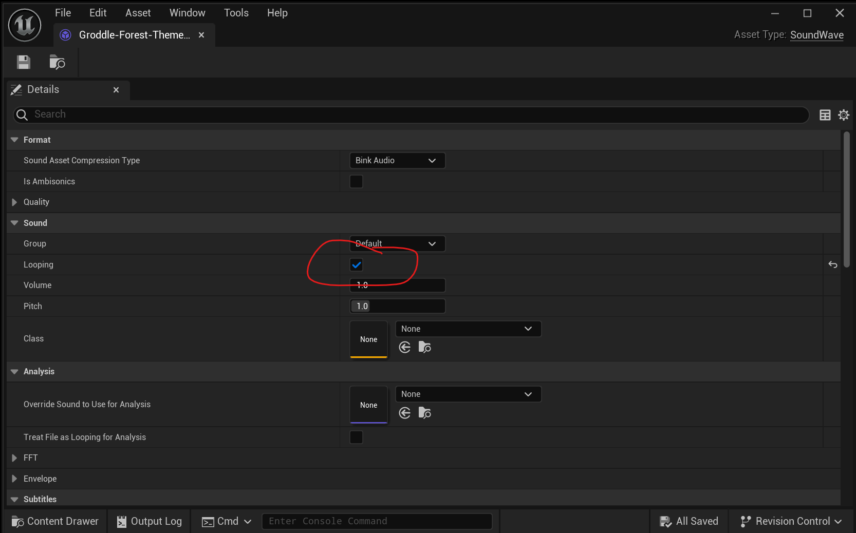Focus the Details search box
The height and width of the screenshot is (533, 856).
click(411, 115)
